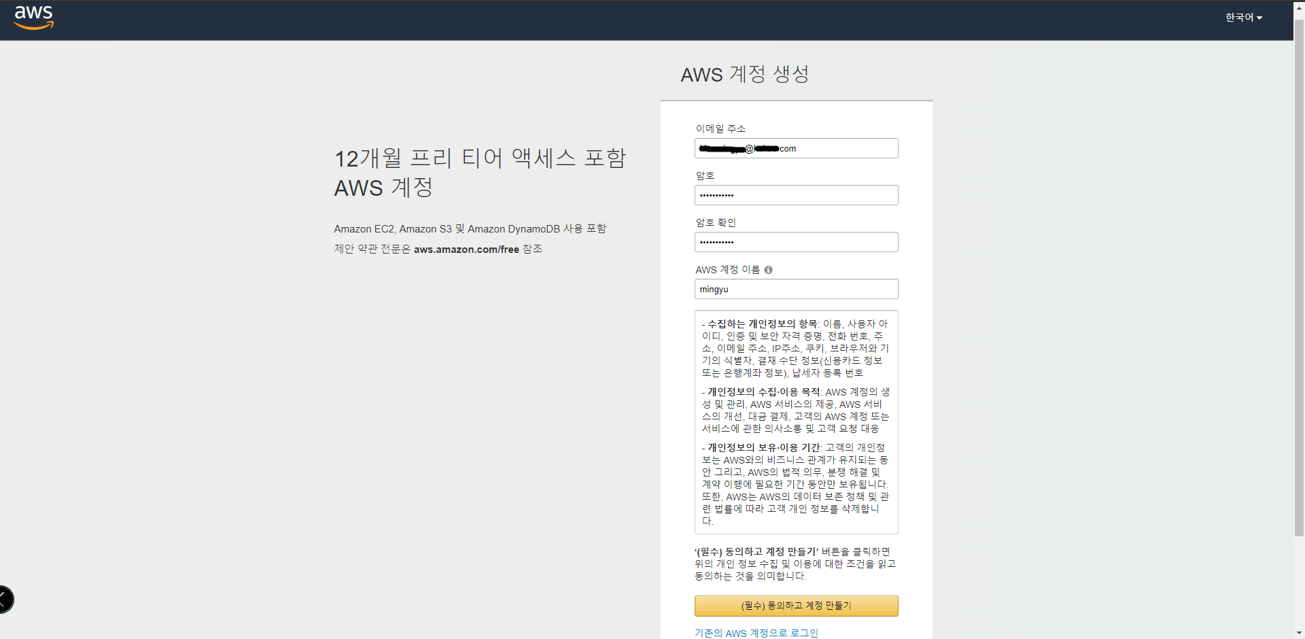1305x639 pixels.
Task: Open the aws.amazon.com/free link
Action: pyautogui.click(x=466, y=249)
